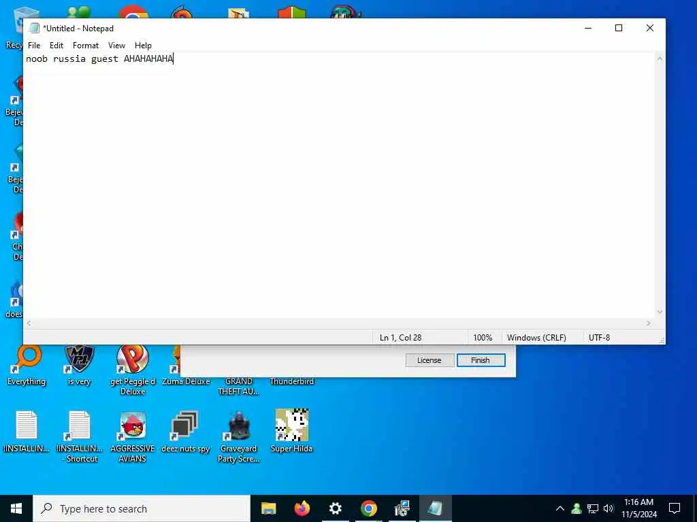Minimize the Notepad window
Viewport: 697px width, 522px height.
588,28
